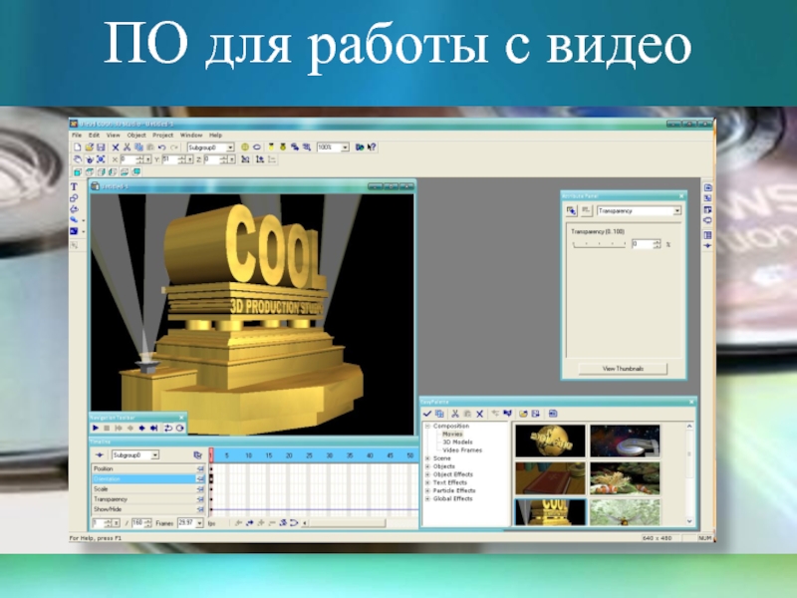Image resolution: width=797 pixels, height=598 pixels.
Task: Toggle the Transparency track enable icon
Action: tap(200, 499)
